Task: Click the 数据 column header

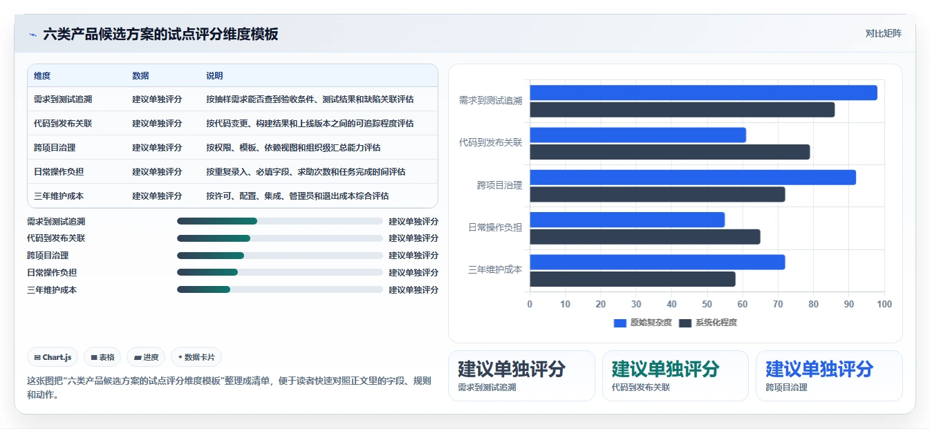Action: point(140,76)
